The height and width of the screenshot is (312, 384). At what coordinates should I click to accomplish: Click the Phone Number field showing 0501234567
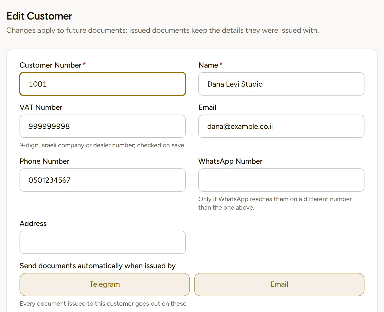tap(103, 180)
